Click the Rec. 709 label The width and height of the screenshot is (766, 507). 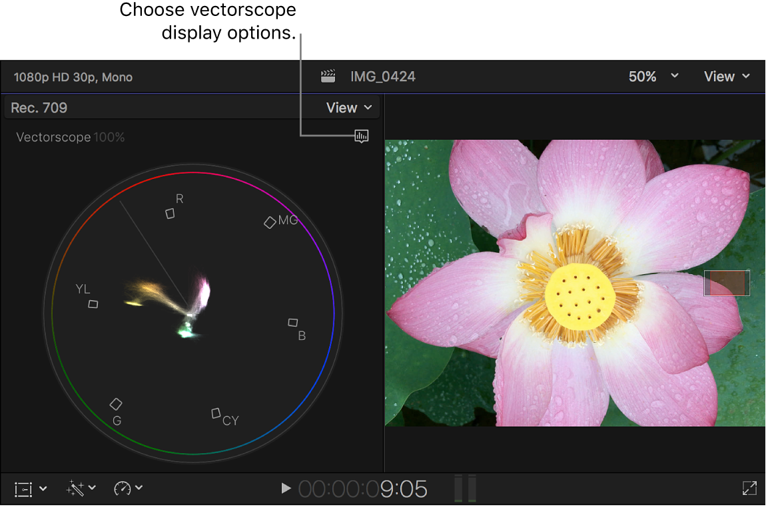tap(38, 107)
